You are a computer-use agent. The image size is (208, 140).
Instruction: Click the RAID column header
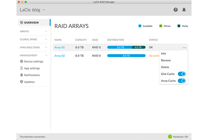[95, 40]
